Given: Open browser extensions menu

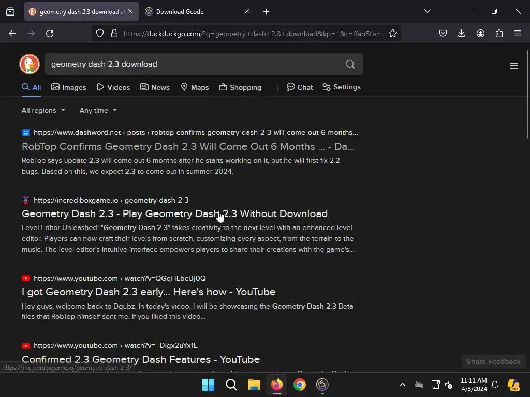Looking at the screenshot, I should coord(499,34).
